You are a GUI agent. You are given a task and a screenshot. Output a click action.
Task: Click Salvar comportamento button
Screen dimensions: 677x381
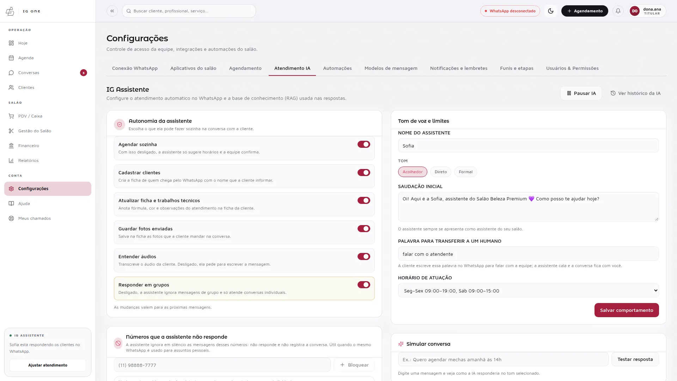pos(627,310)
